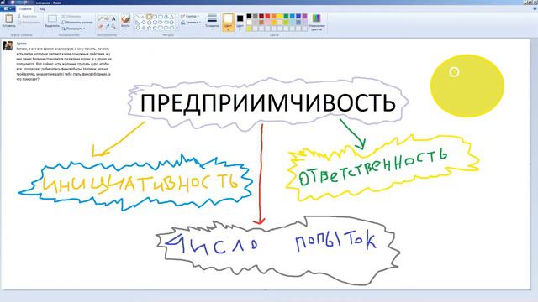This screenshot has width=538, height=302.
Task: Pick the custom yellow swatch in bottom row
Action: click(x=249, y=29)
